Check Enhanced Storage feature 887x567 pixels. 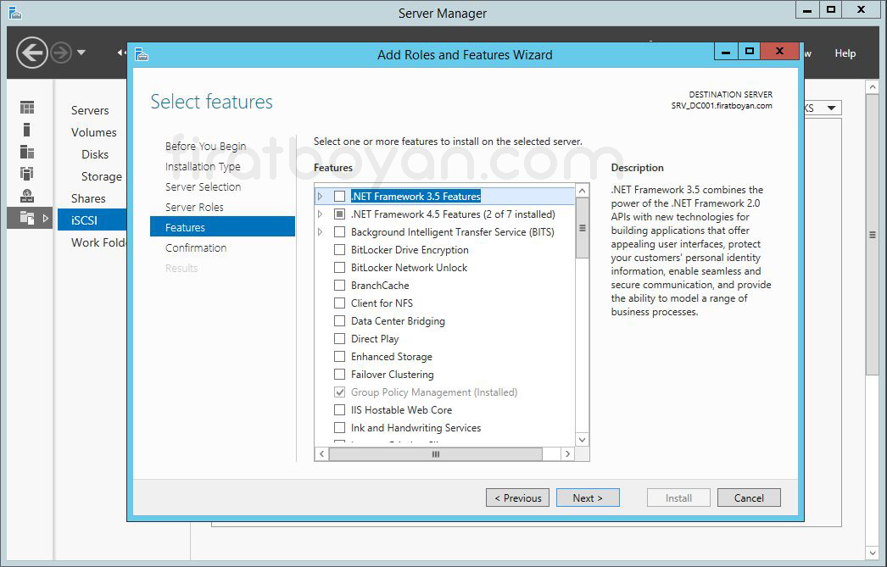click(339, 357)
